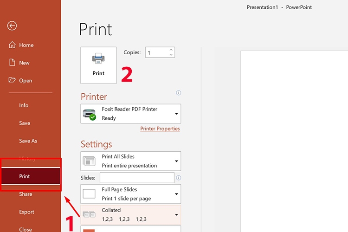
Task: Open the Info section
Action: 24,105
